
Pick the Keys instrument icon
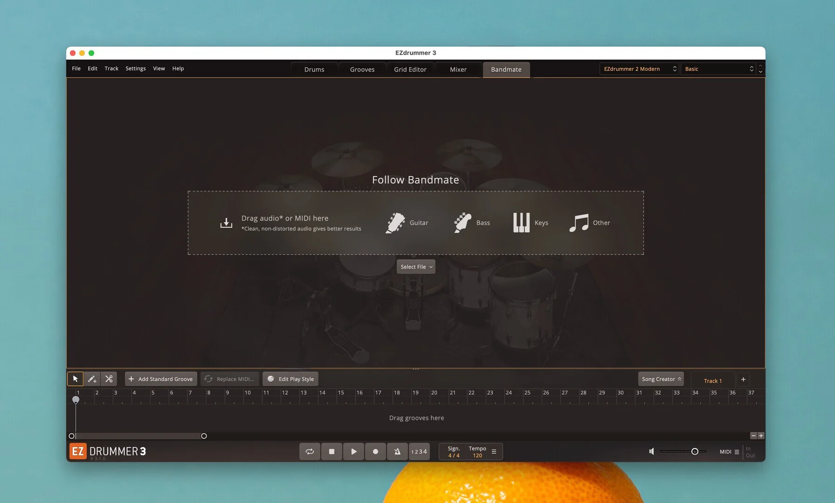coord(521,223)
